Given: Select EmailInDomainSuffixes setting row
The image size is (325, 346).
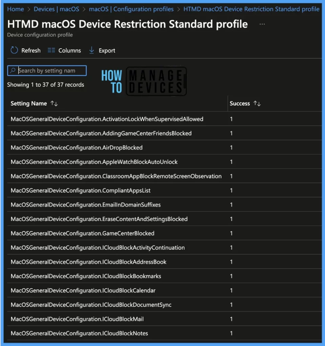Looking at the screenshot, I should pos(164,205).
